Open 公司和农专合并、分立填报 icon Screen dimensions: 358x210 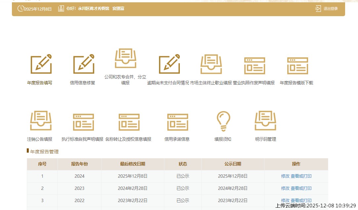pyautogui.click(x=125, y=58)
